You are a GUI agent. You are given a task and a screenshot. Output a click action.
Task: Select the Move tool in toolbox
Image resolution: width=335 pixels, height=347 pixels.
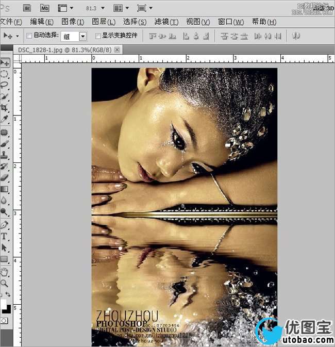(5, 63)
